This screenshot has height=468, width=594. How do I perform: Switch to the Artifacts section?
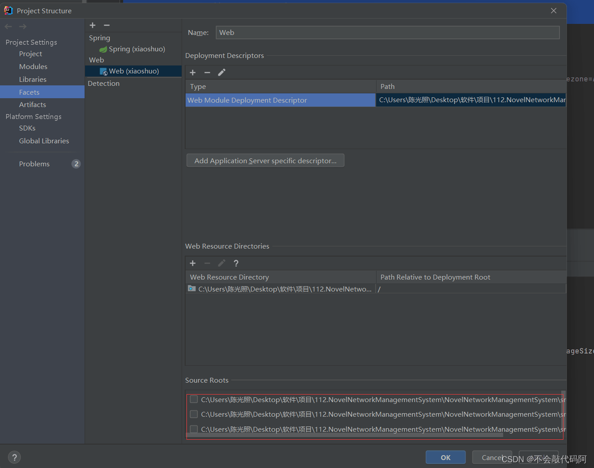32,105
